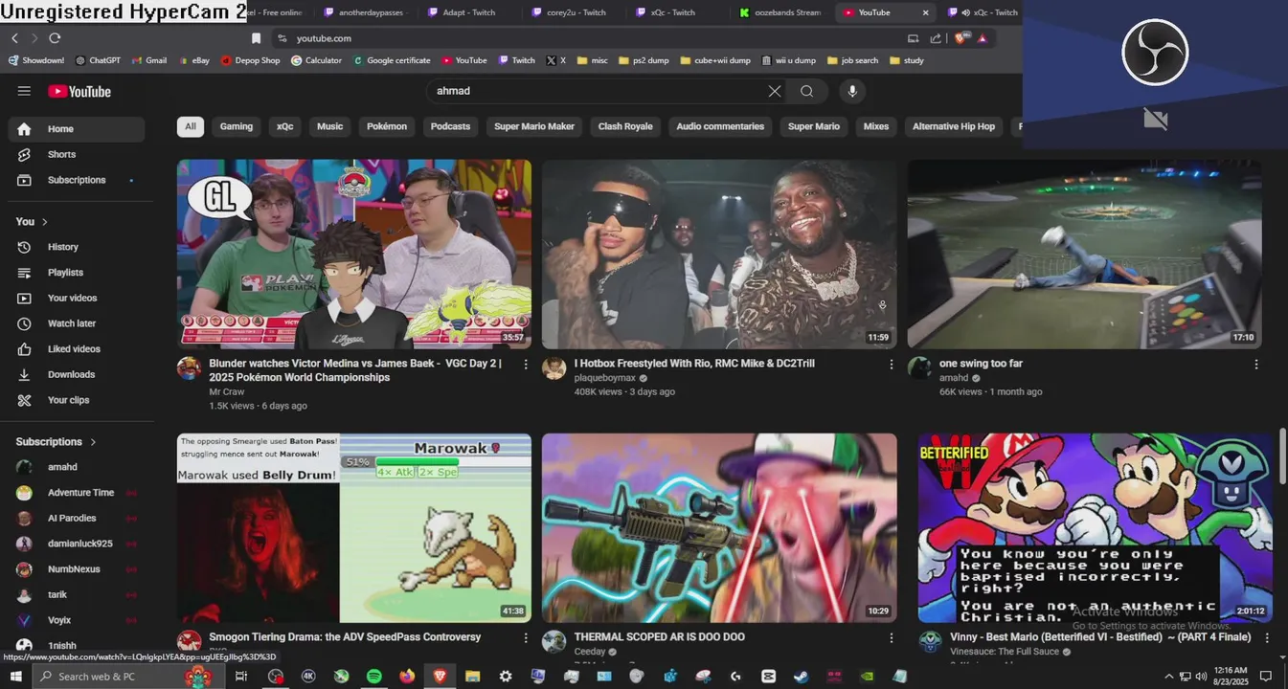Image resolution: width=1288 pixels, height=689 pixels.
Task: Open the Firefox icon in the taskbar
Action: pos(407,677)
